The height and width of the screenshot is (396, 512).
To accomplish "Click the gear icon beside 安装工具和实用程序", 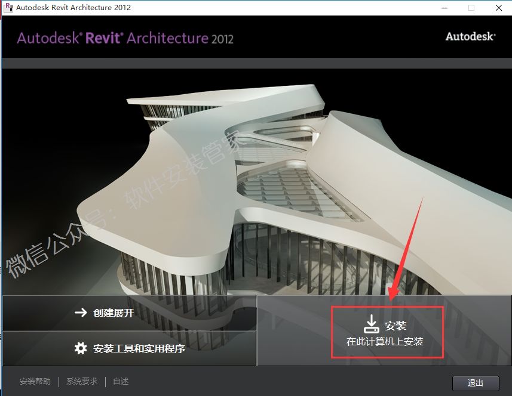I will tap(81, 348).
